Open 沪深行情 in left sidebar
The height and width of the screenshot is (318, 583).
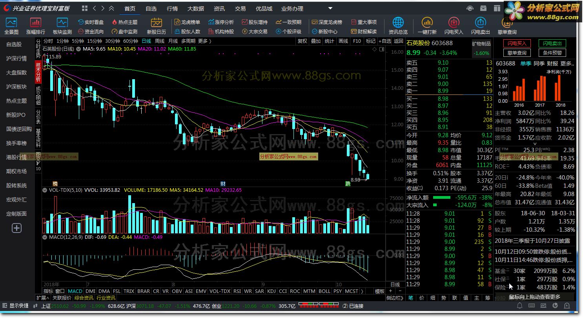click(16, 58)
